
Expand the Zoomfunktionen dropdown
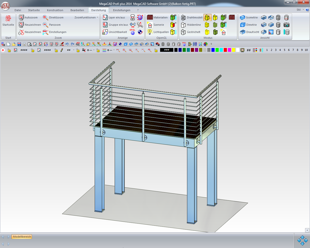click(86, 18)
